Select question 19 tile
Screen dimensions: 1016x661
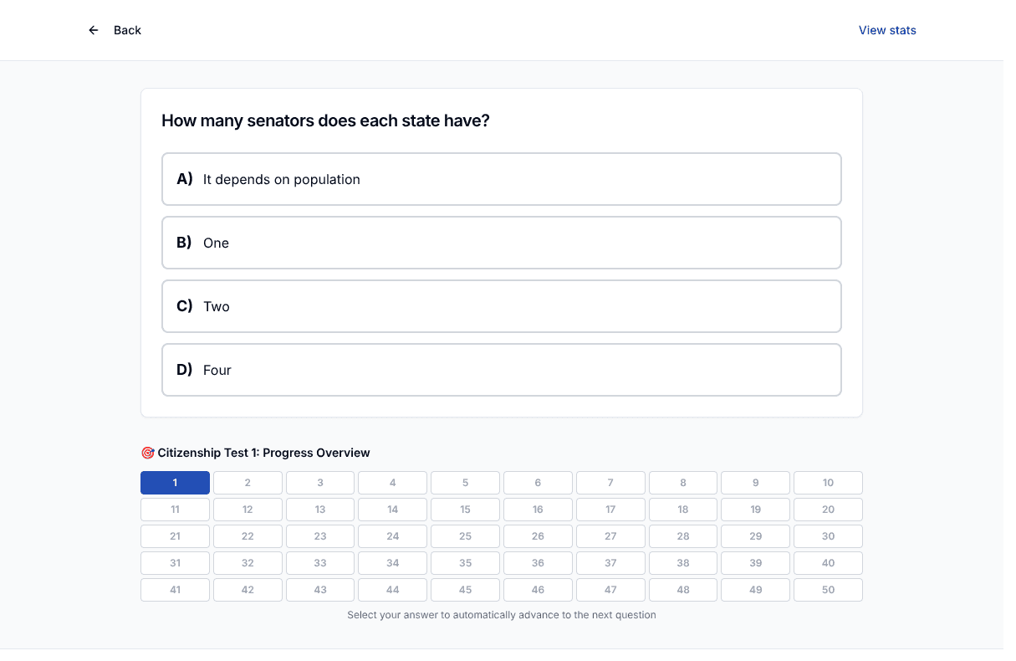(756, 510)
